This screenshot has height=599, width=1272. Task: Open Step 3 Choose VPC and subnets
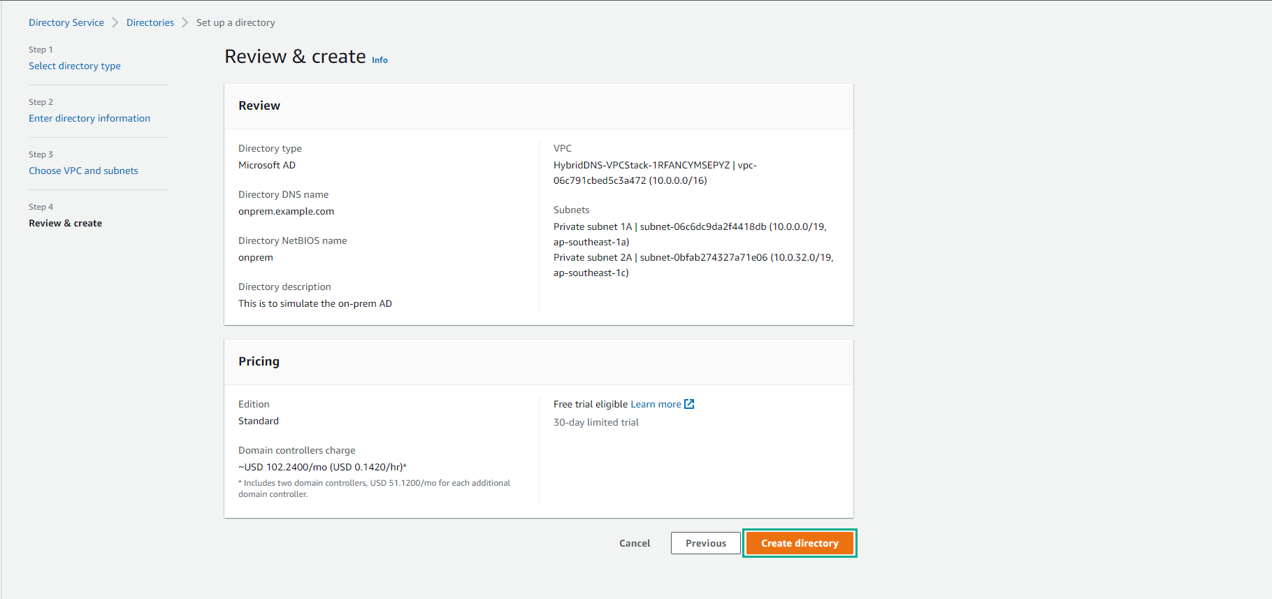[x=83, y=171]
